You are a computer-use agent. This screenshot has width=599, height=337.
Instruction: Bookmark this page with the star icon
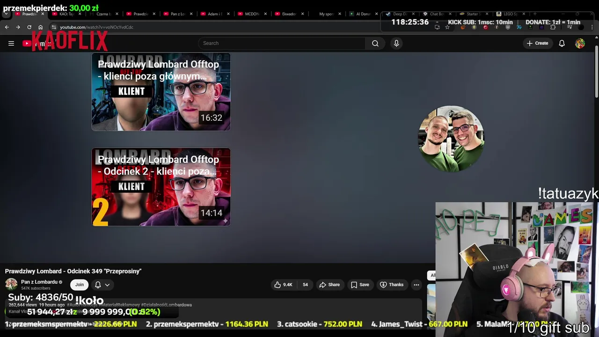[447, 27]
